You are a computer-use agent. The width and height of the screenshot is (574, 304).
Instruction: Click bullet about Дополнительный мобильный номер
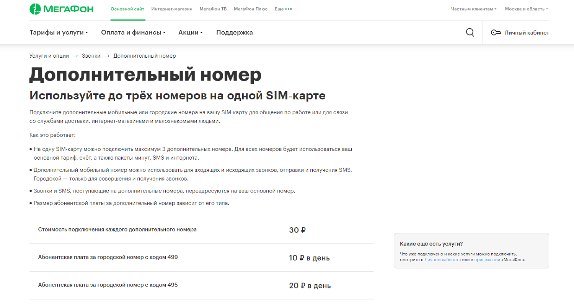pos(191,174)
